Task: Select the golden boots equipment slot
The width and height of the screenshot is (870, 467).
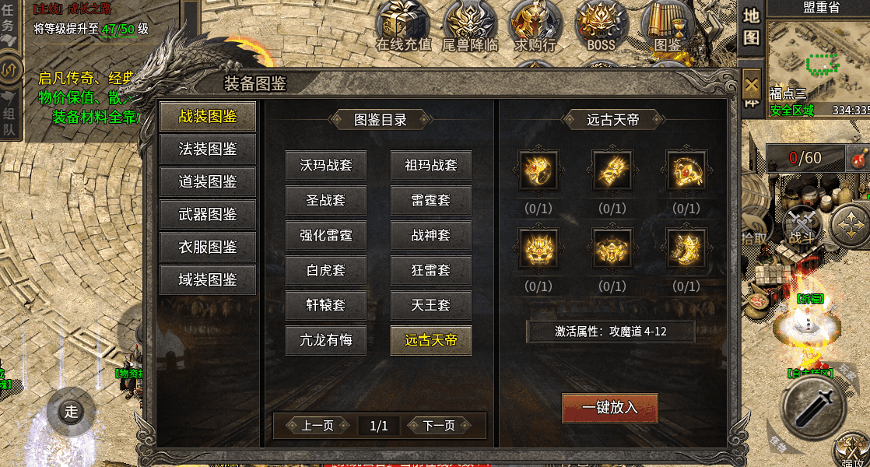Action: point(686,248)
